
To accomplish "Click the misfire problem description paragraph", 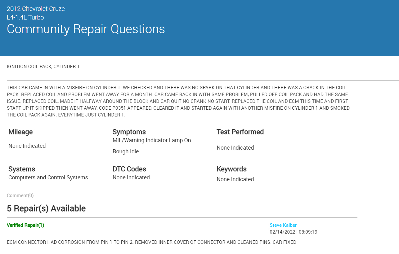I will (178, 101).
